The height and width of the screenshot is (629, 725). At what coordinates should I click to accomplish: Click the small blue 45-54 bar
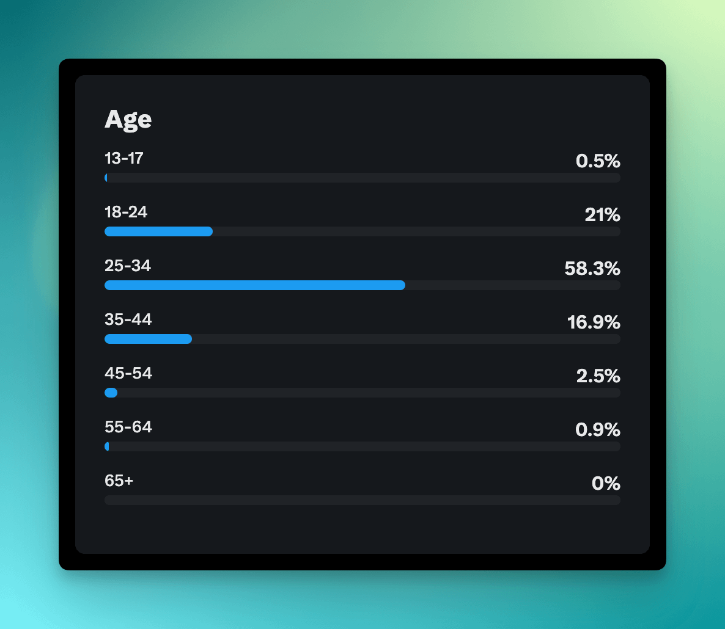click(111, 393)
